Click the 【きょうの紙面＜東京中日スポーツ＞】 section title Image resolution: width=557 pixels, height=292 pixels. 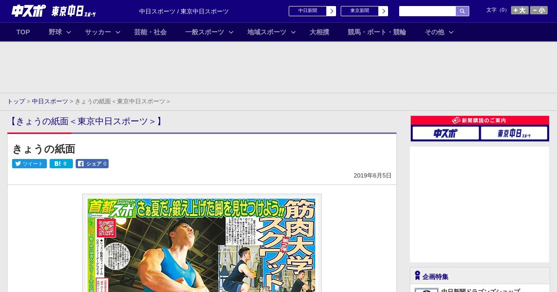86,121
